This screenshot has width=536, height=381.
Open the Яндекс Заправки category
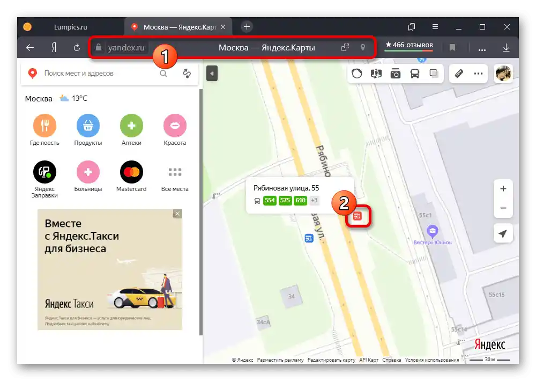coord(44,179)
